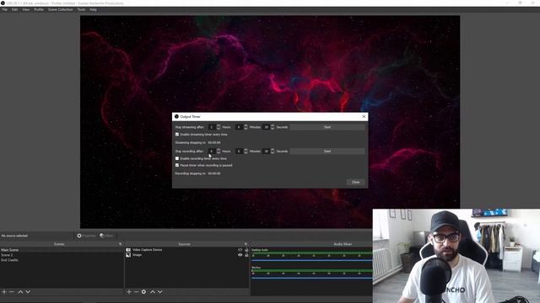Open the View menu

[x=26, y=9]
